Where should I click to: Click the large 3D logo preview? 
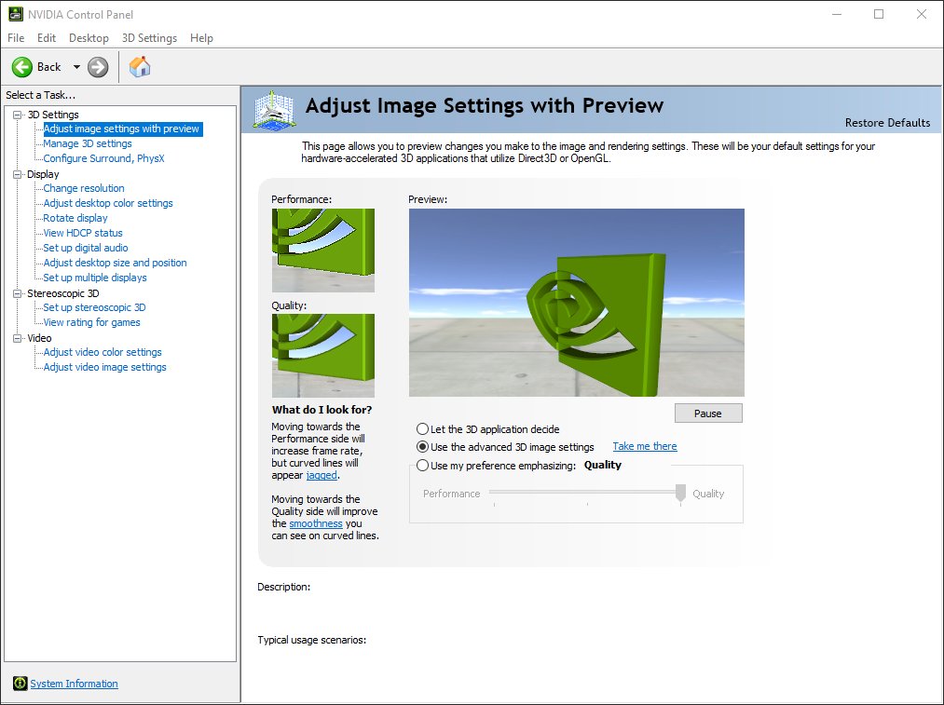(577, 303)
